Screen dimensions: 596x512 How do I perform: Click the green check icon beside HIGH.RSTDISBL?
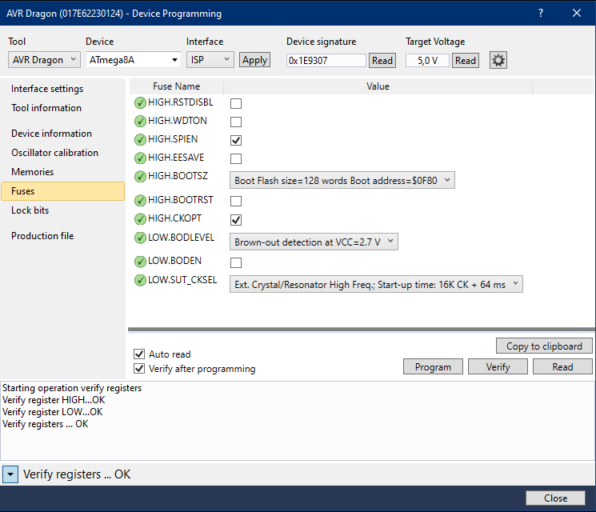pos(140,102)
